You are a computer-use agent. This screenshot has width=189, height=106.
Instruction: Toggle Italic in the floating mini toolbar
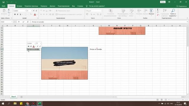pyautogui.click(x=31, y=47)
